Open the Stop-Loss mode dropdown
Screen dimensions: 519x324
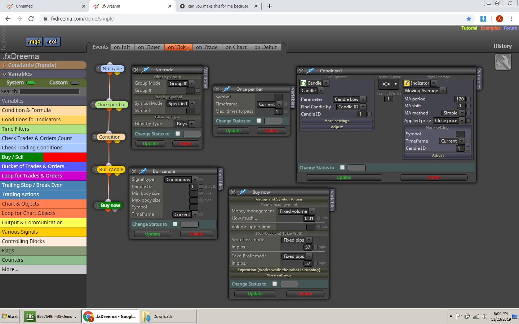tap(297, 240)
